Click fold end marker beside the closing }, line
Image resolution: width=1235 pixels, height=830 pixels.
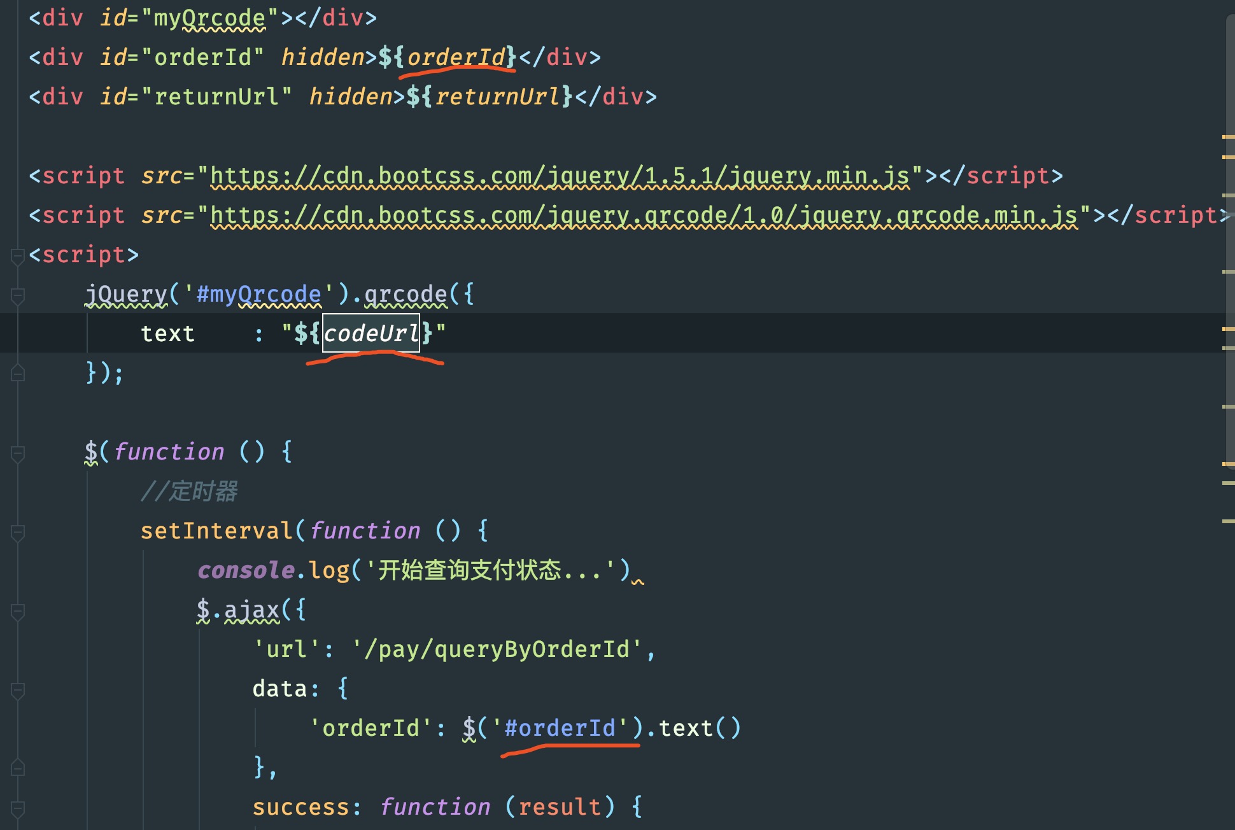click(18, 768)
